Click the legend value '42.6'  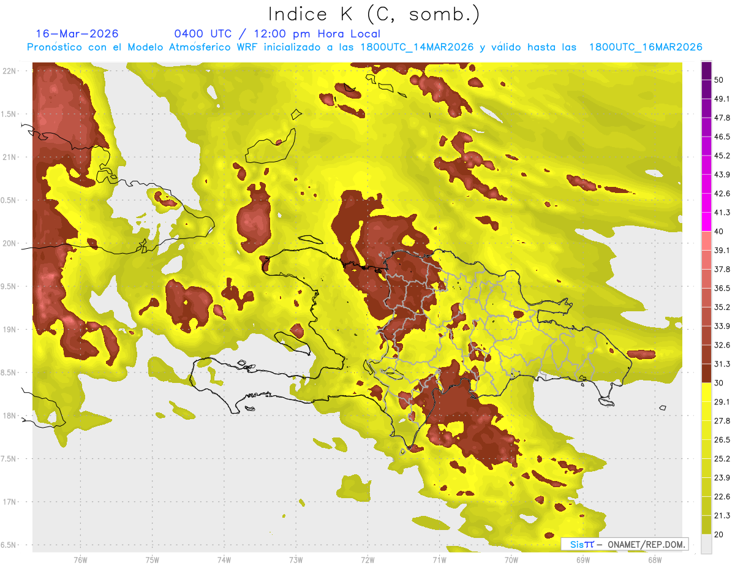(x=722, y=194)
